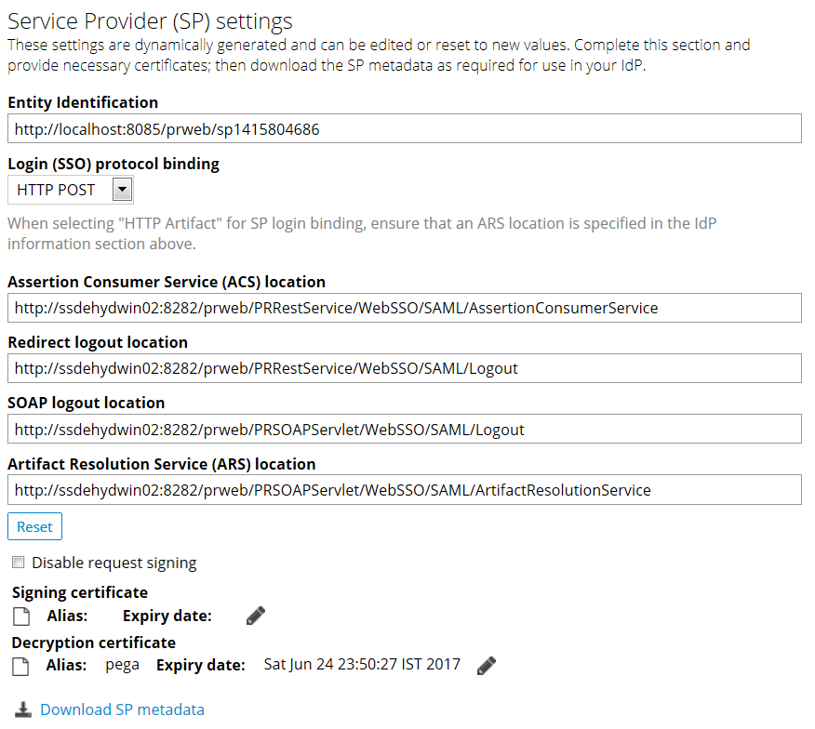Click the Decryption certificate expiry date value

362,665
